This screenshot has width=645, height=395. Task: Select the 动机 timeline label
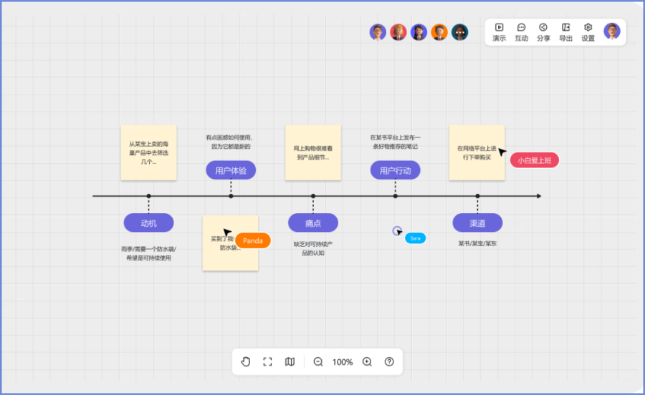click(x=148, y=223)
